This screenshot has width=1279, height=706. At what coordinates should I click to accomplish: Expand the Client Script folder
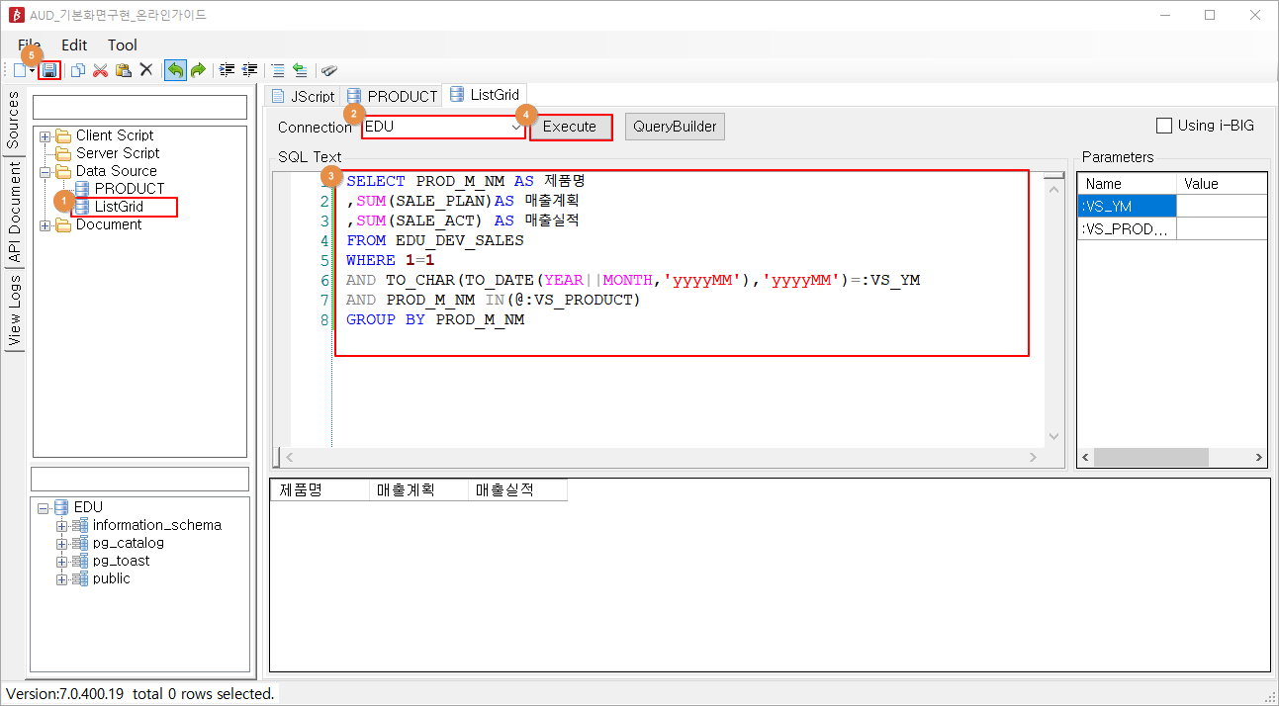click(45, 135)
